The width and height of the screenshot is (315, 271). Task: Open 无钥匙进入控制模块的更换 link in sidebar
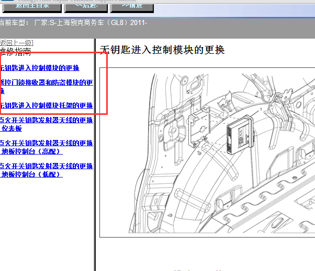(40, 68)
